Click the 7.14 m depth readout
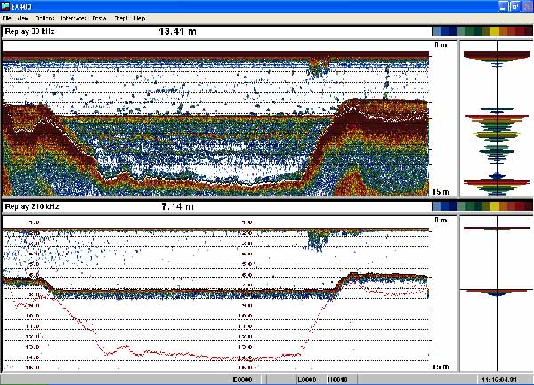This screenshot has height=385, width=534. (177, 206)
